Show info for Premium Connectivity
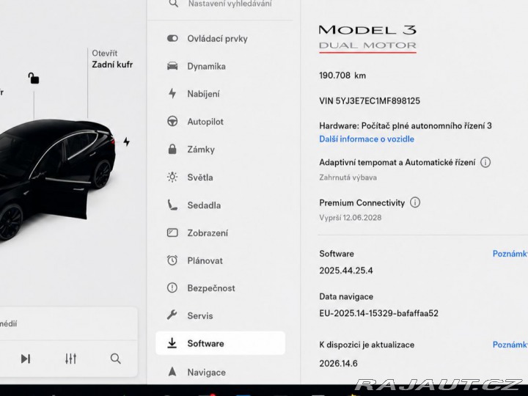Image resolution: width=528 pixels, height=396 pixels. tap(415, 202)
